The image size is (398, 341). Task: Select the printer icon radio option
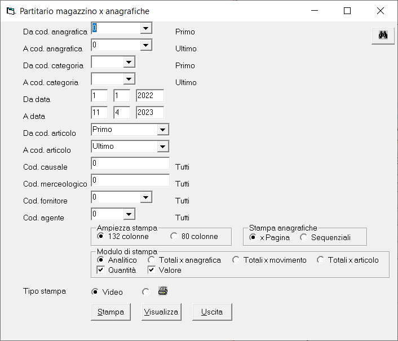click(146, 292)
